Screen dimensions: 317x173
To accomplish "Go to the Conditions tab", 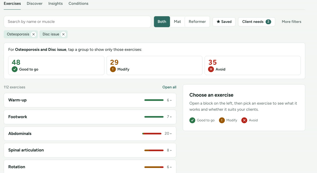I will 78,3.
